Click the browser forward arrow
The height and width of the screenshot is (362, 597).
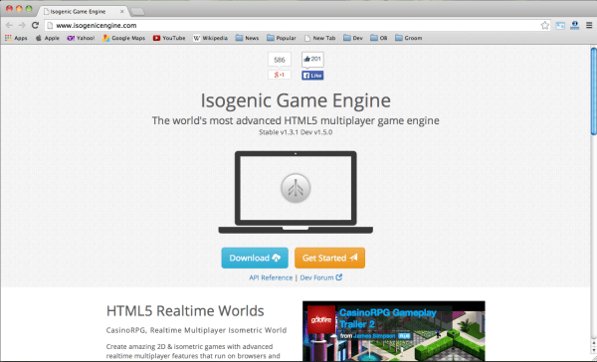tap(22, 26)
